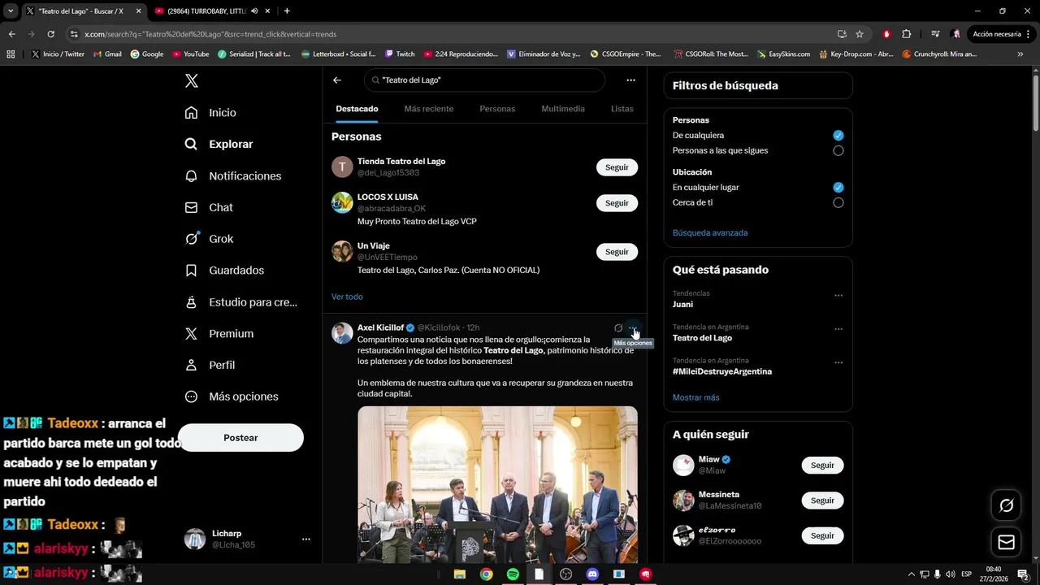Open Chat in the sidebar
Viewport: 1040px width, 585px height.
click(x=209, y=207)
